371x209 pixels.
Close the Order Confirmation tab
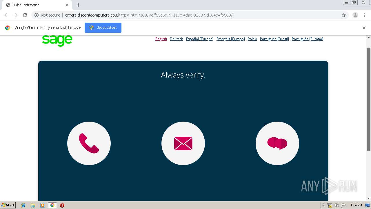67,5
